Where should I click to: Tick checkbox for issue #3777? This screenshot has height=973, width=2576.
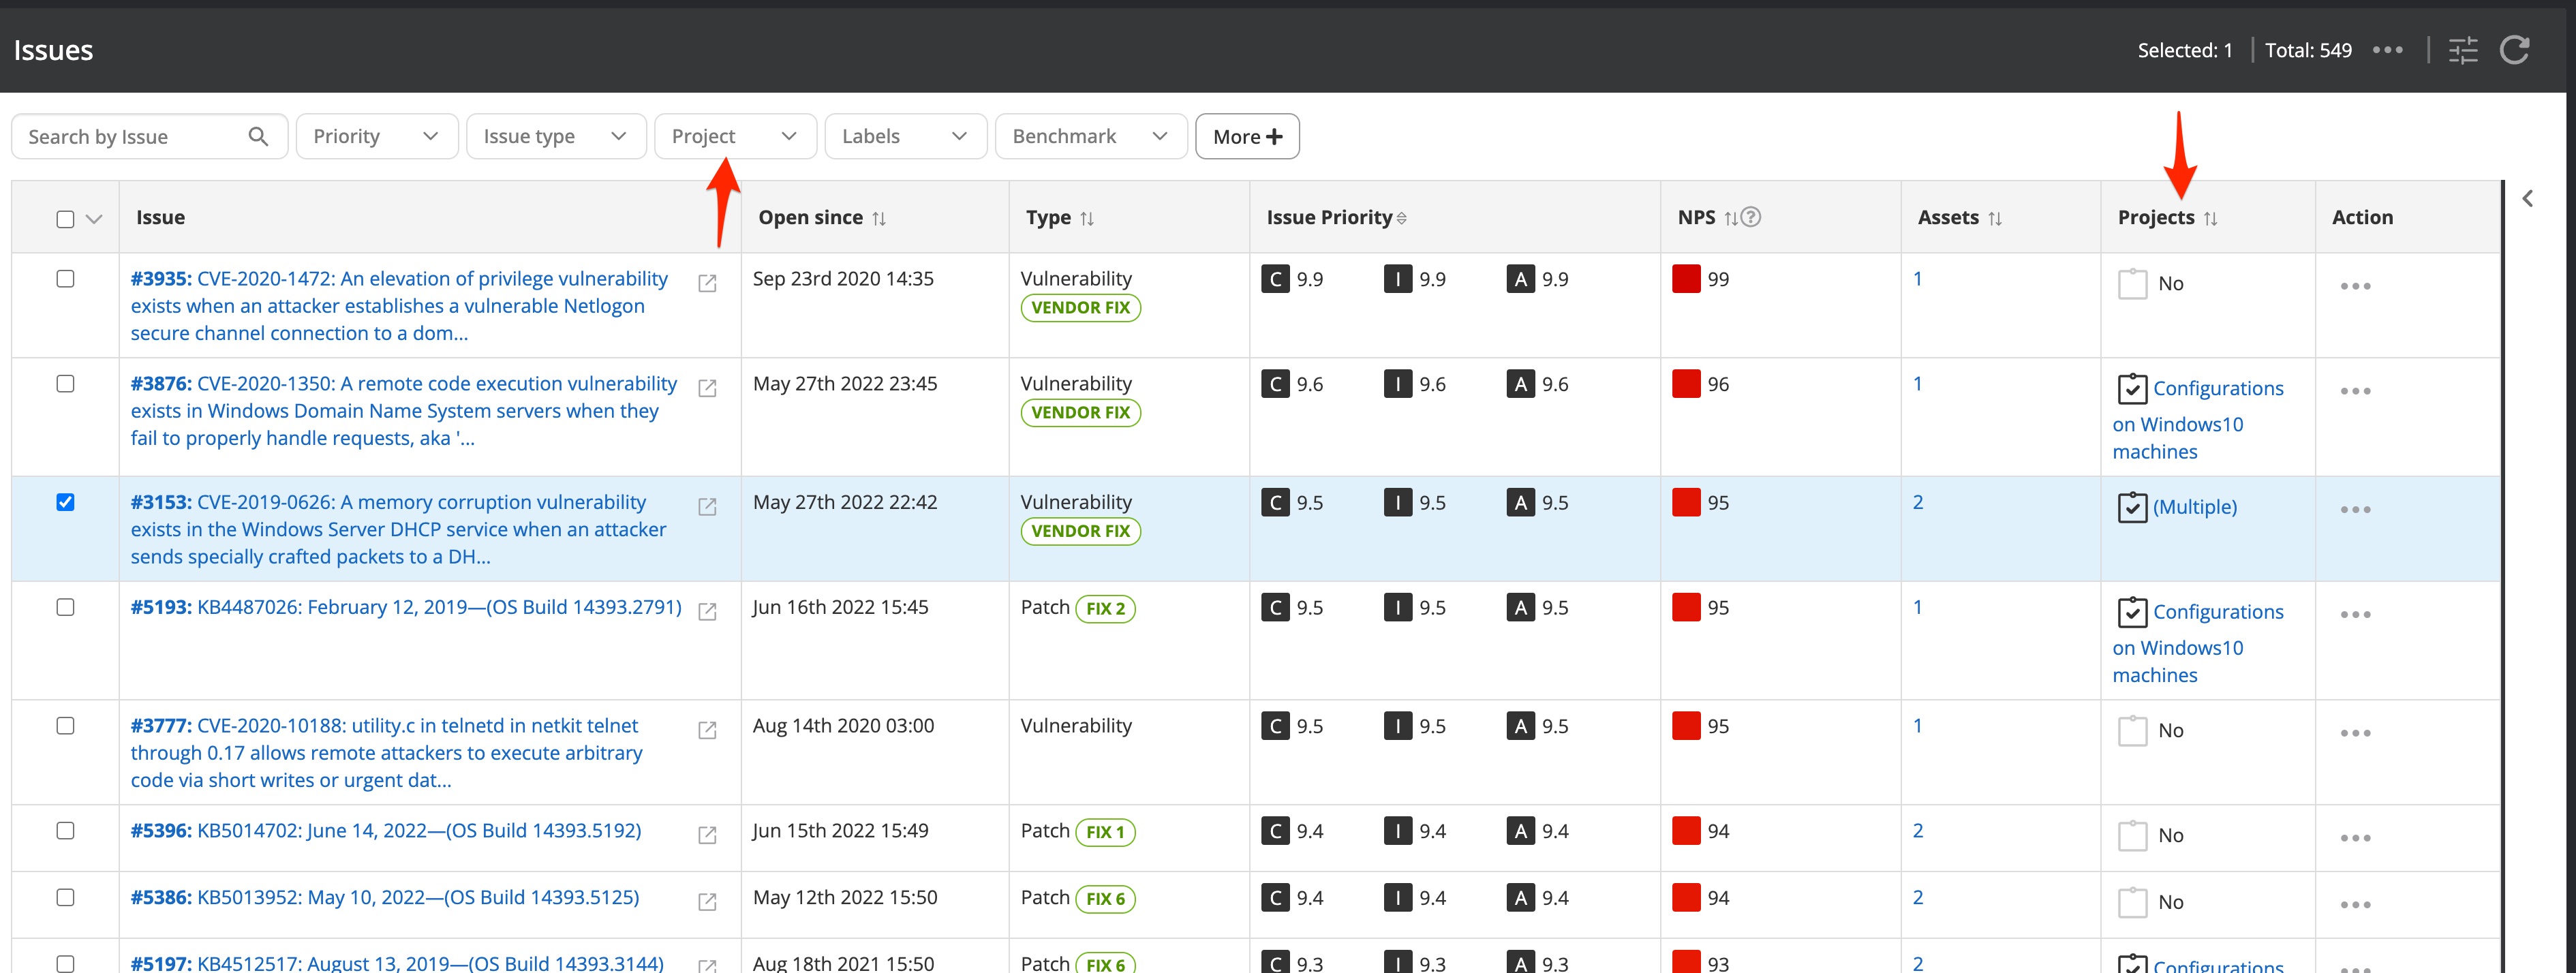(x=66, y=726)
